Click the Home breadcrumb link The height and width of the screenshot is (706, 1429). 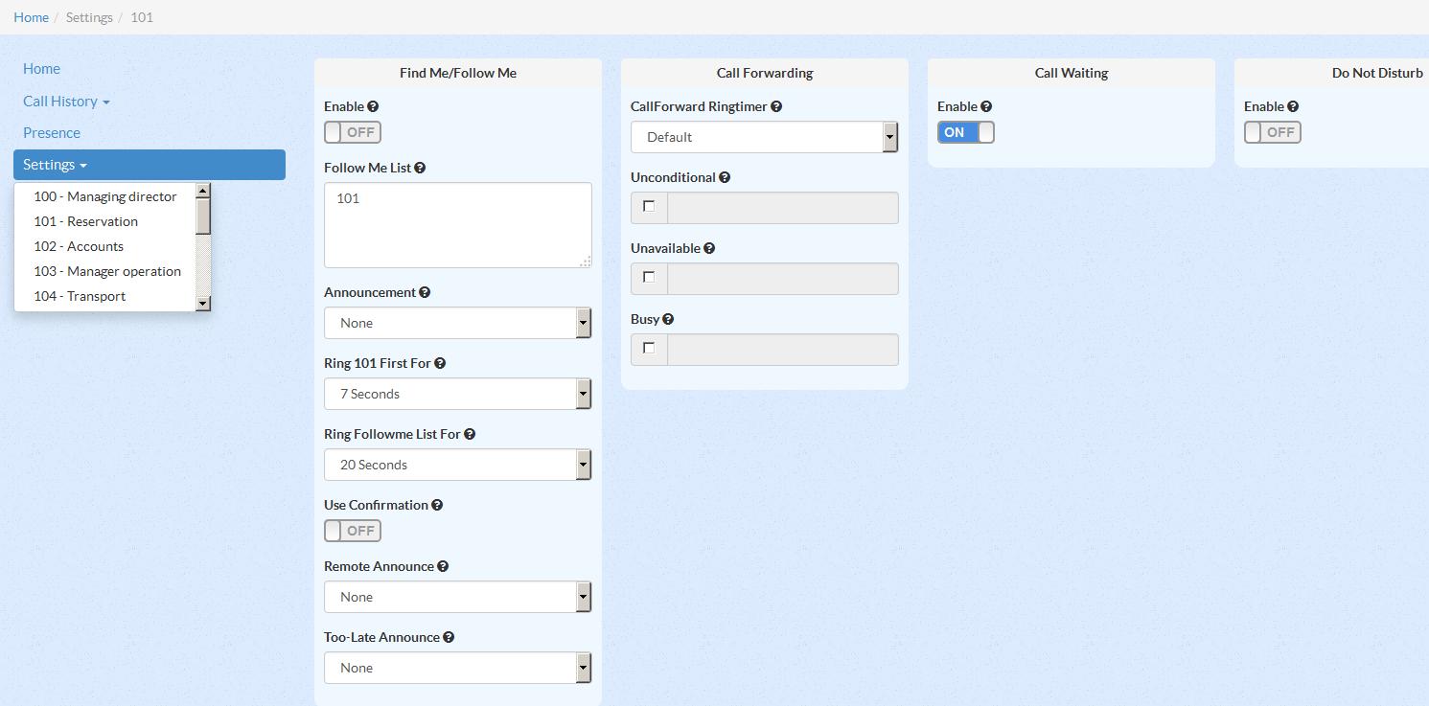(31, 17)
